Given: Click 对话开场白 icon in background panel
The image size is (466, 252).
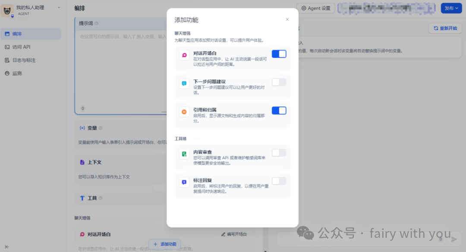Looking at the screenshot, I should point(82,234).
